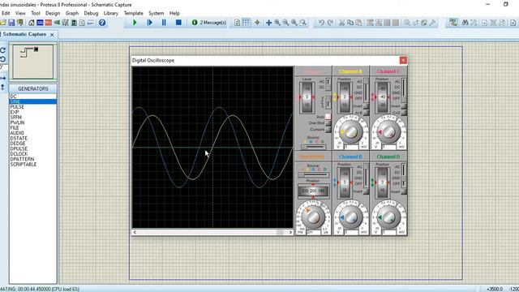Open the Library menu
The height and width of the screenshot is (292, 519).
pyautogui.click(x=111, y=13)
